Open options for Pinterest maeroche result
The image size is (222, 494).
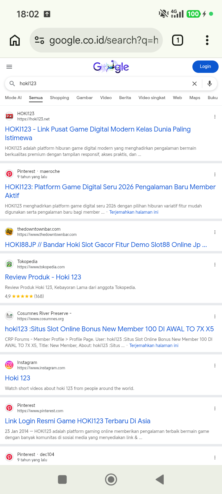(x=215, y=174)
